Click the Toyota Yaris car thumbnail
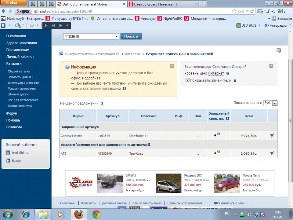The height and width of the screenshot is (220, 293). (x=227, y=183)
